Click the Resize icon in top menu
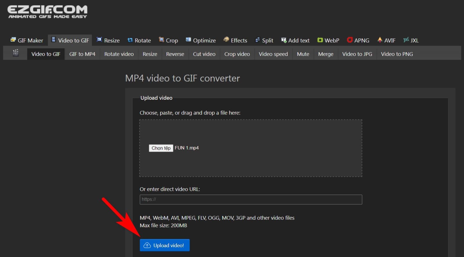This screenshot has width=464, height=257. 99,40
